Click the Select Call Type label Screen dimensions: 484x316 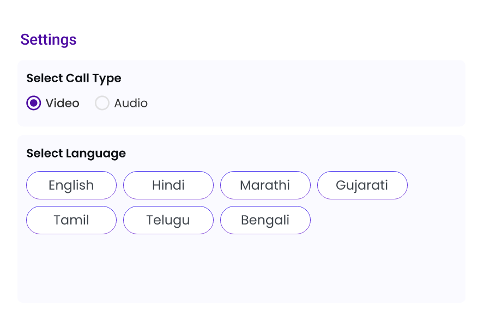click(x=74, y=78)
